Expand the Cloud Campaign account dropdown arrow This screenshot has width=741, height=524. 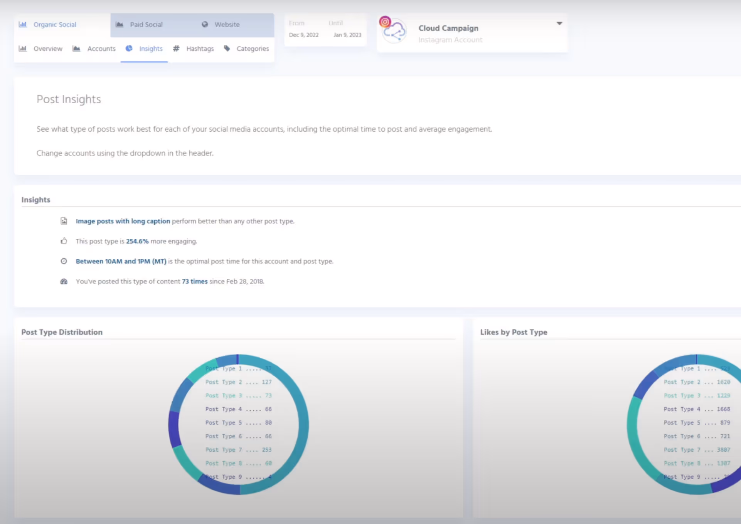pos(559,23)
